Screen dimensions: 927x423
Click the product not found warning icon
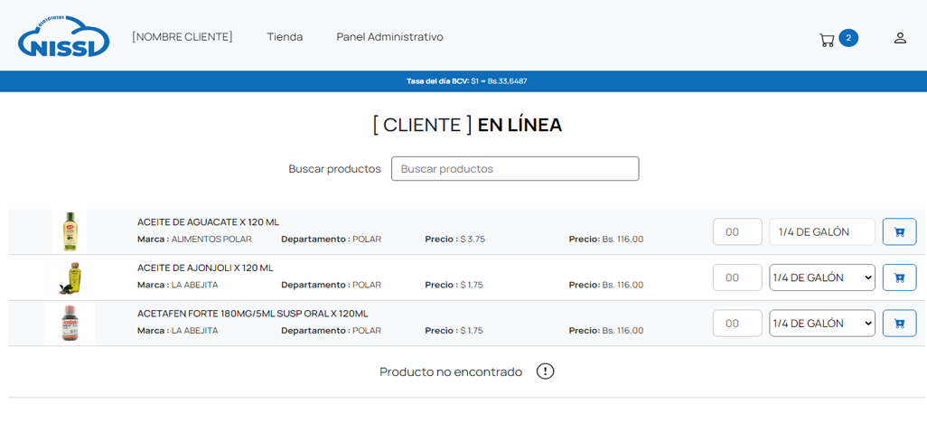(x=545, y=371)
